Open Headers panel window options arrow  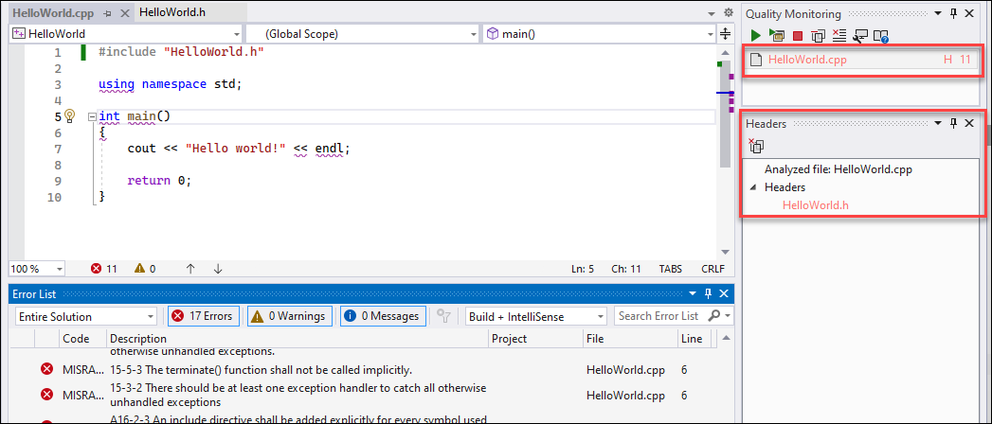940,123
